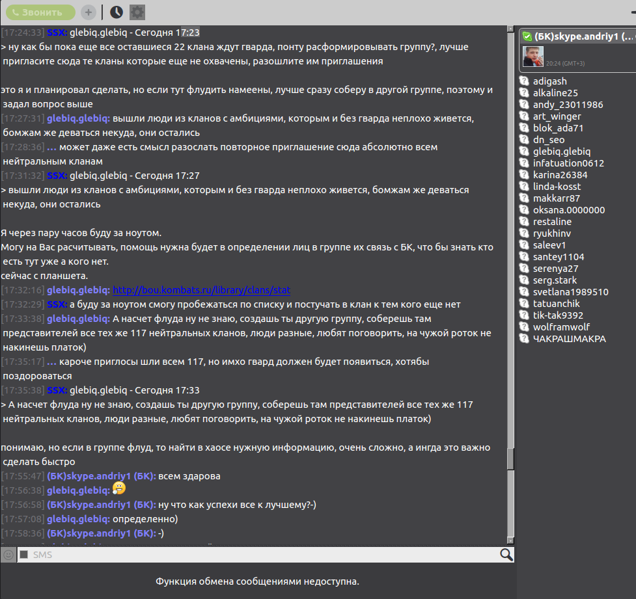Screen dimensions: 636x599
Task: Open the settings gear icon
Action: (137, 12)
